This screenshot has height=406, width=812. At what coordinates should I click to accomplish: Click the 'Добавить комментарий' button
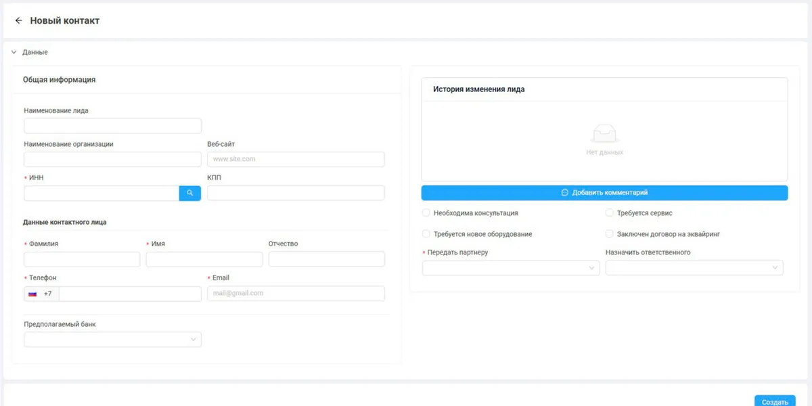pyautogui.click(x=604, y=193)
